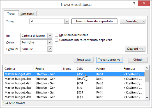Select the result row for cell $F$1
Viewport: 152px width, 108px height.
coord(74,97)
